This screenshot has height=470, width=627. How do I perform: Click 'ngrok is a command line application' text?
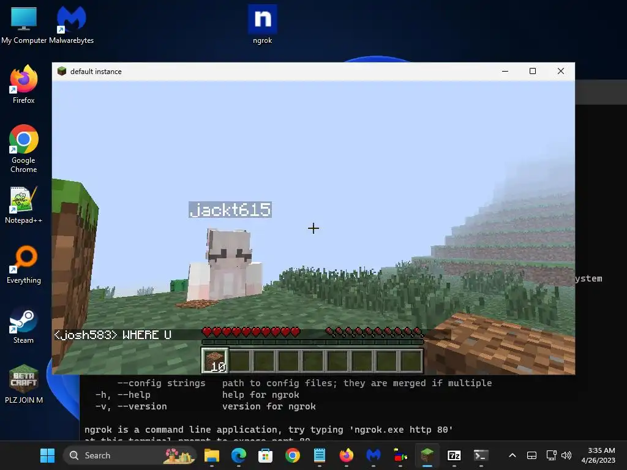click(181, 430)
